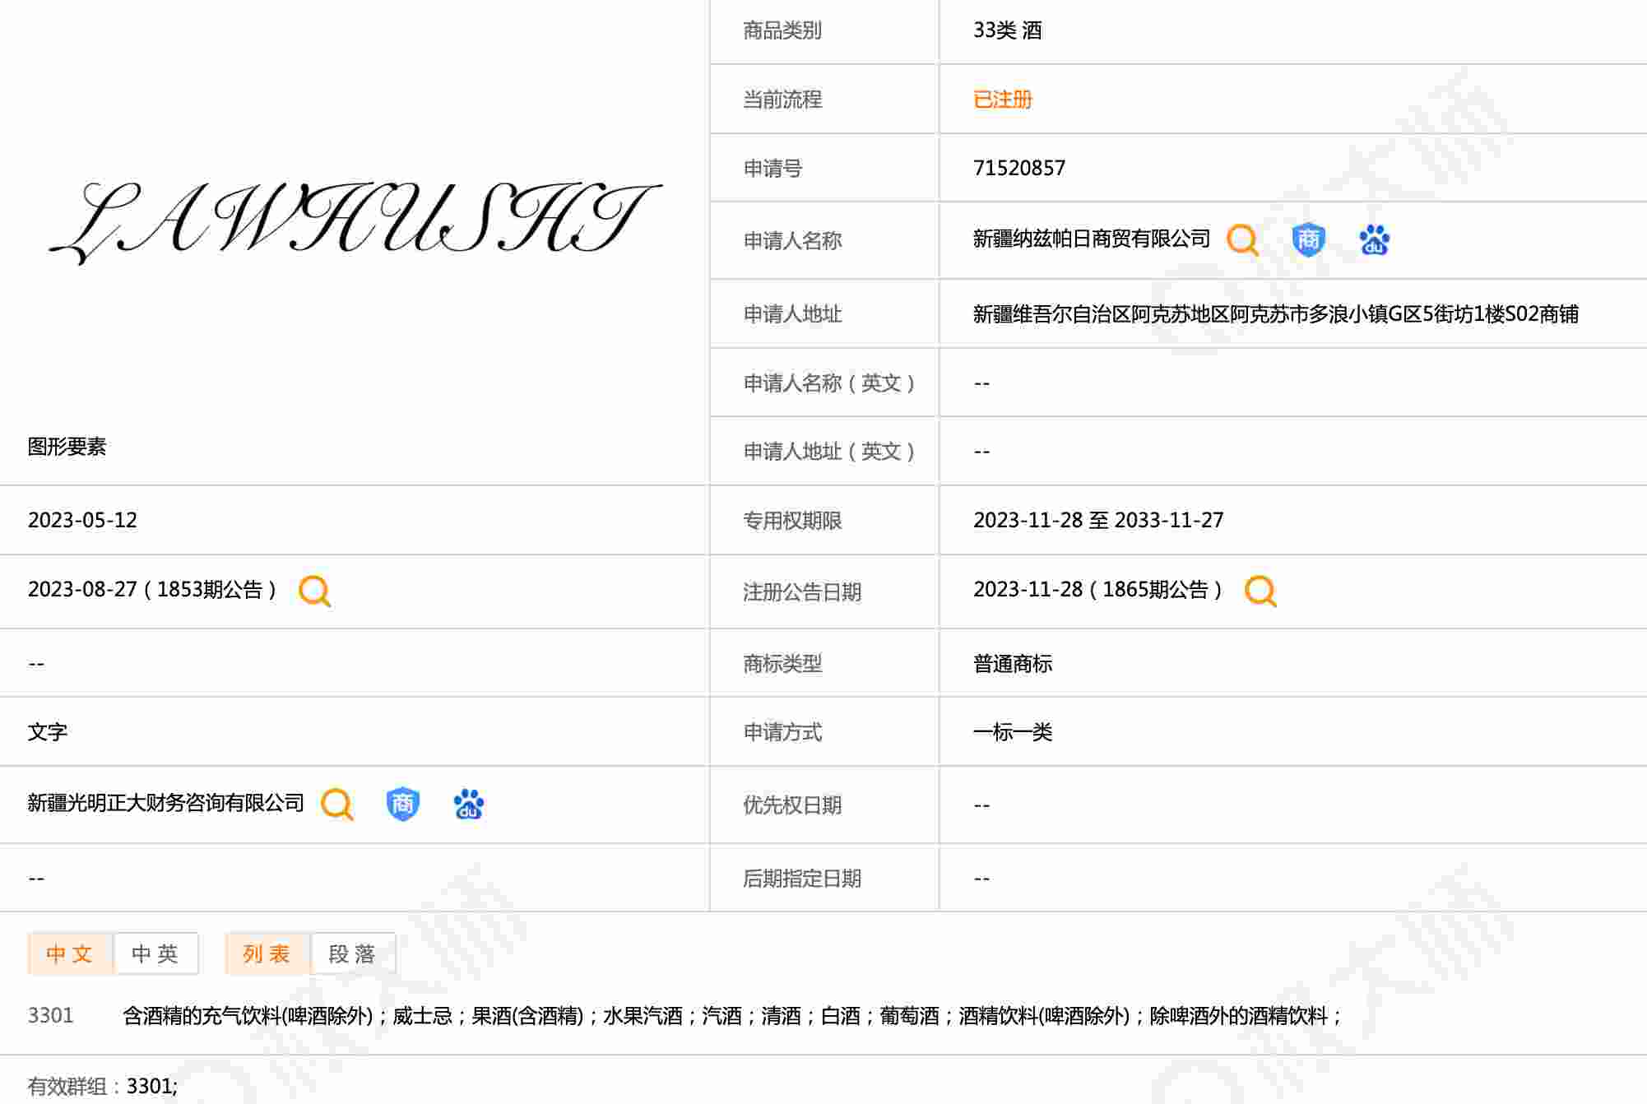Click applicant name 新疆纳兹帕日商贸有限公司
Viewport: 1647px width, 1104px height.
1091,239
